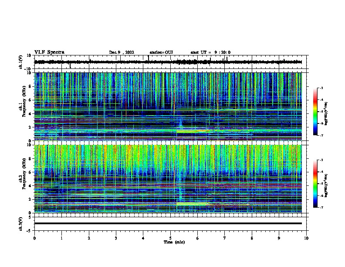The width and height of the screenshot is (345, 267).
Task: Click the 'VLF Spectra' plot title
Action: (49, 52)
